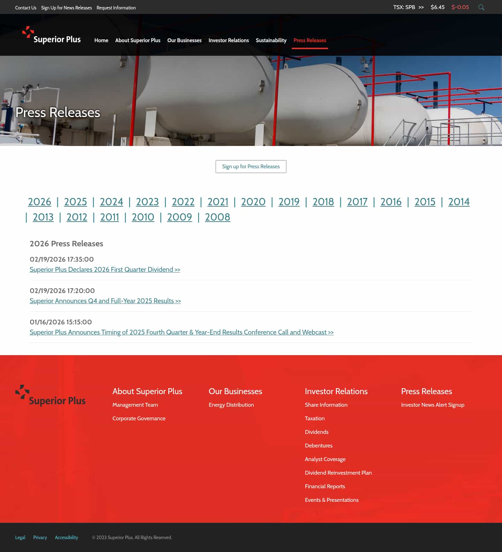
Task: Select the 2026 year link
Action: (39, 202)
